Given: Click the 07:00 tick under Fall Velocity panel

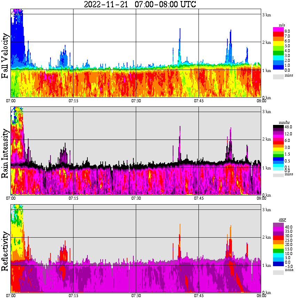Looking at the screenshot, I should point(11,101).
